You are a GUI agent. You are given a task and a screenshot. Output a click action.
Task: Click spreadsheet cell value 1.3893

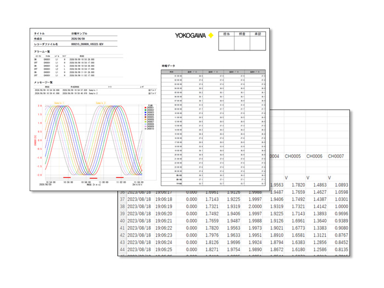[320, 214]
